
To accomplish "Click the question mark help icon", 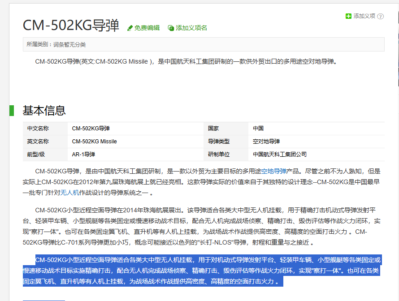I will 381,16.
